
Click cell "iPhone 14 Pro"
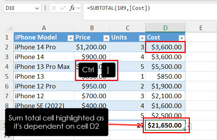coord(44,47)
